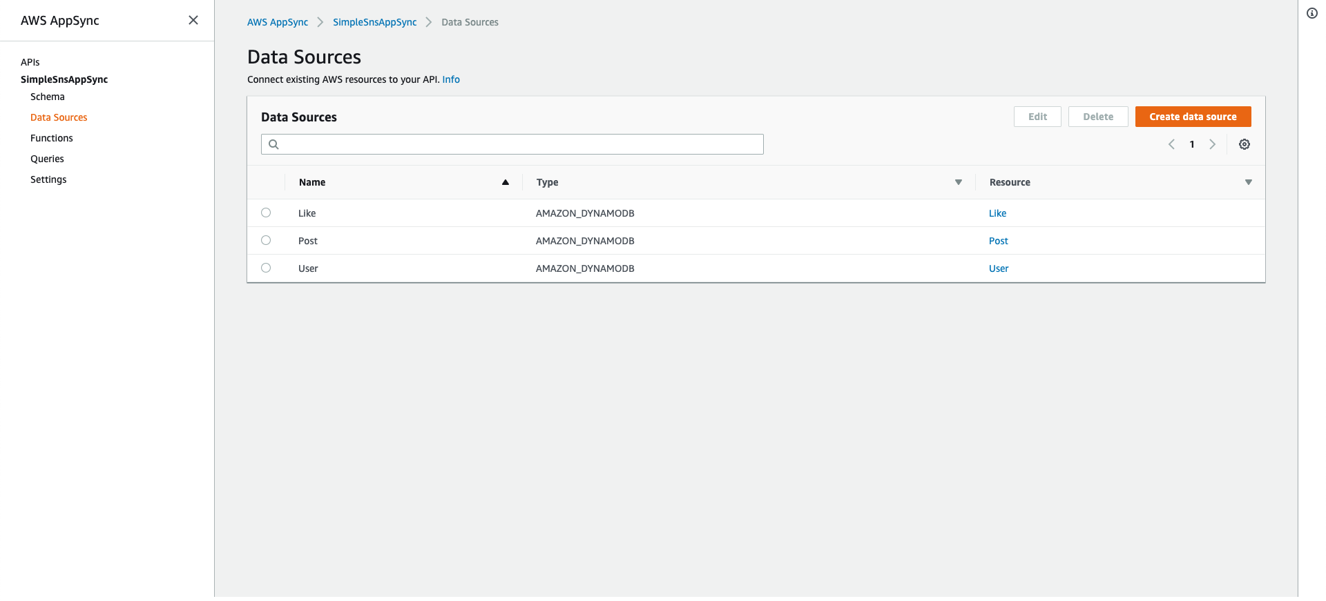
Task: Open Settings in the sidebar
Action: pos(48,179)
